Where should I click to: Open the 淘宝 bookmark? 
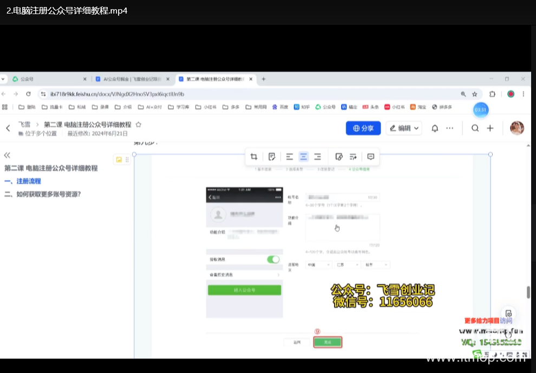click(x=419, y=107)
